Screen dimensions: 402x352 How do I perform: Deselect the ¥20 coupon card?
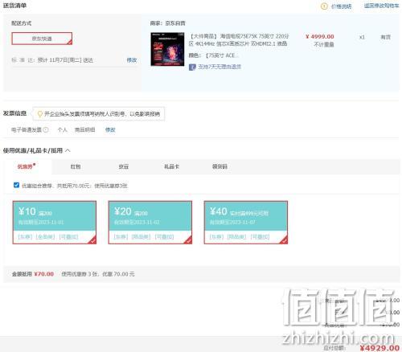point(150,223)
